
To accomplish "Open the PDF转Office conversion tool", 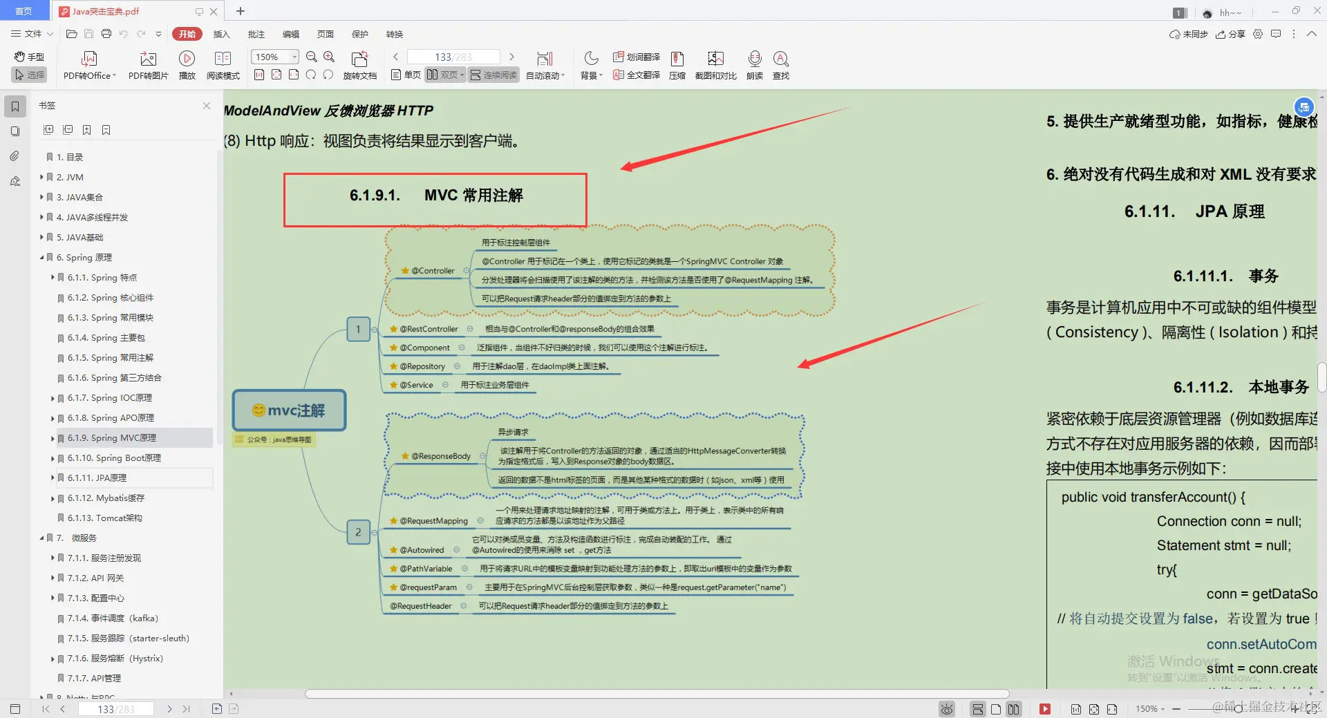I will click(x=88, y=64).
